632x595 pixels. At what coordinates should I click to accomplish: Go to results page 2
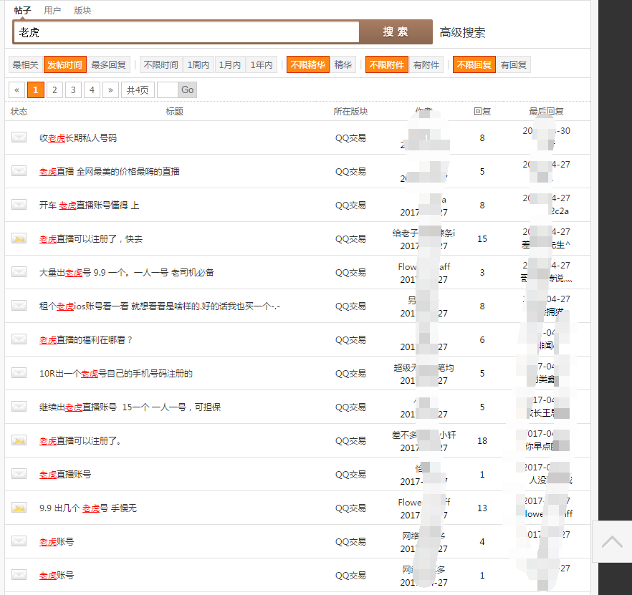[54, 90]
